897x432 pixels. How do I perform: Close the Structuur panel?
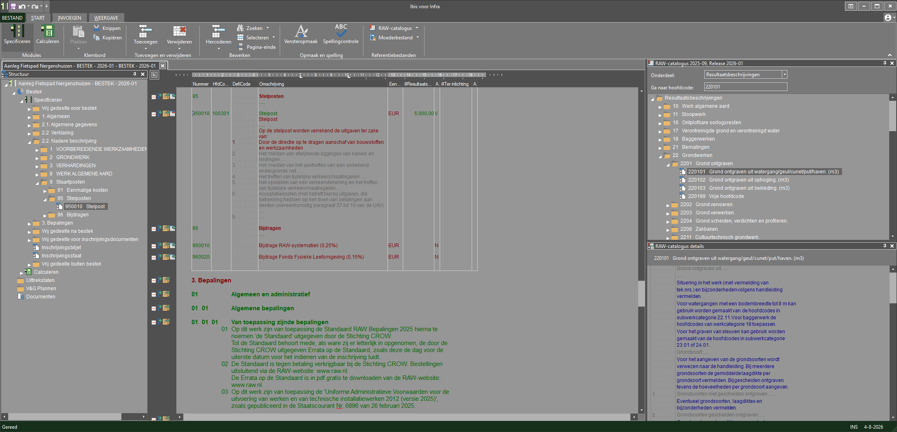pos(143,74)
